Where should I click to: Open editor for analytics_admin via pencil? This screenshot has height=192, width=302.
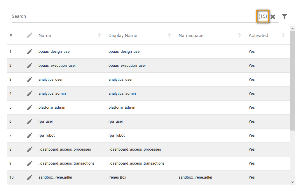pos(30,94)
